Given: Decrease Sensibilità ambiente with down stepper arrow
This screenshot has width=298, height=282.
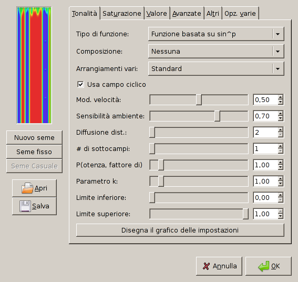Looking at the screenshot, I should [280, 118].
